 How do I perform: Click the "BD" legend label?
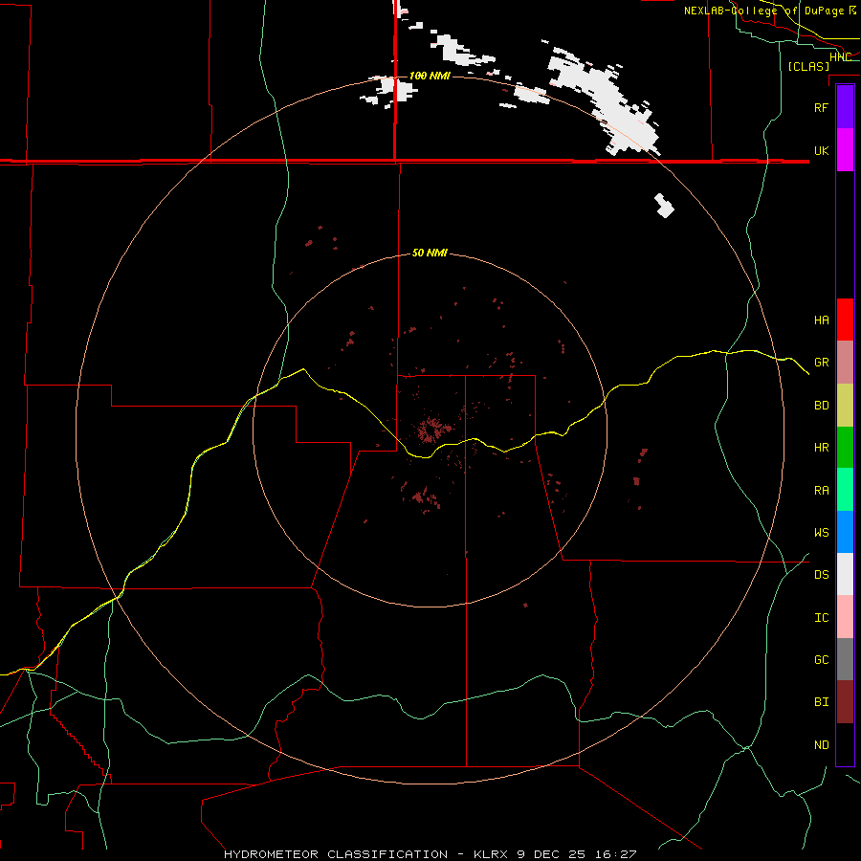pyautogui.click(x=821, y=406)
